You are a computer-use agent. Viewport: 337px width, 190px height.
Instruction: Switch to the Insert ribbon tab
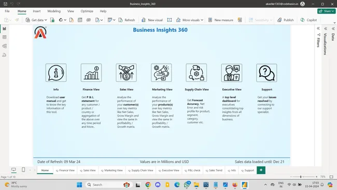pyautogui.click(x=37, y=11)
